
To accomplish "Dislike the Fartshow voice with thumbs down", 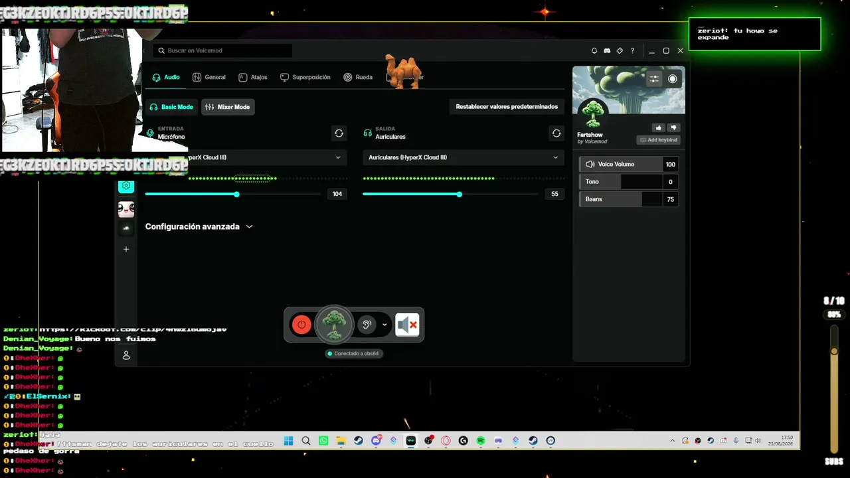I will coord(673,127).
